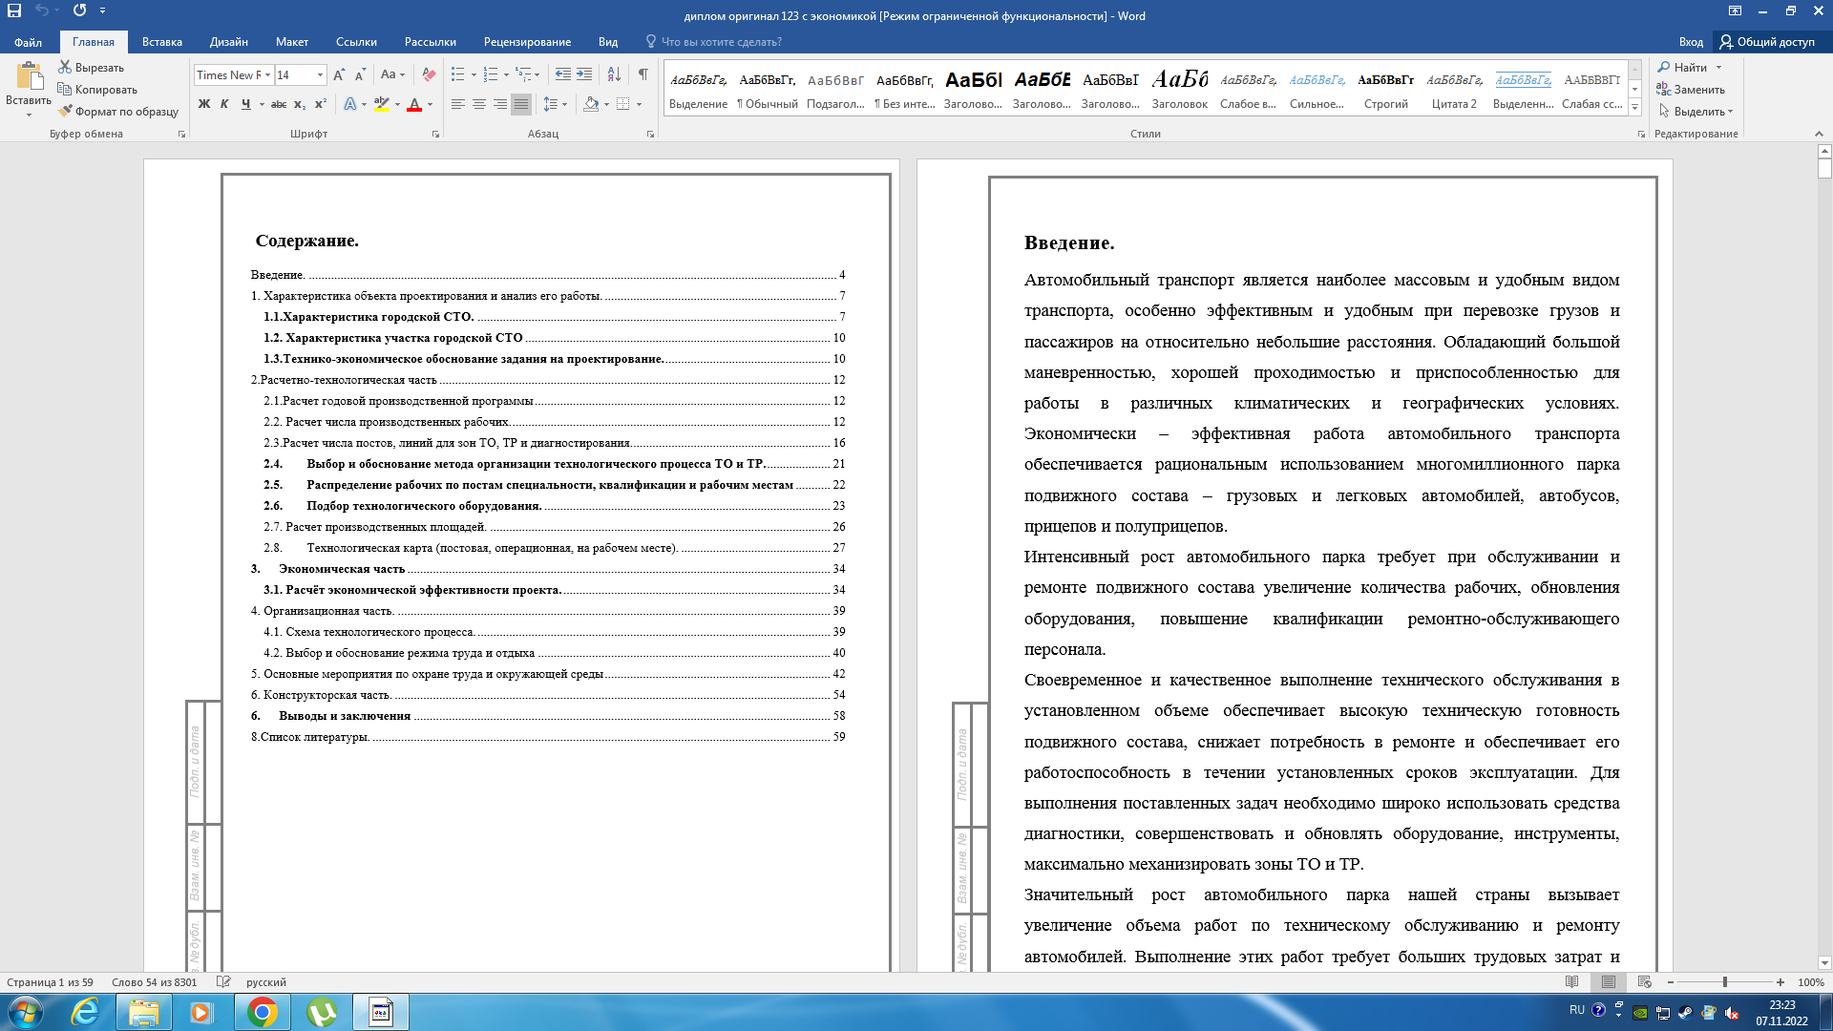This screenshot has width=1833, height=1031.
Task: Center the paragraph text
Action: click(479, 104)
